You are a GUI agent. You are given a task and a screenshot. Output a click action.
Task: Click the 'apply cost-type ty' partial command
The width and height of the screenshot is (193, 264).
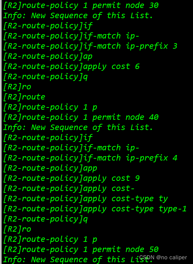coord(85,199)
